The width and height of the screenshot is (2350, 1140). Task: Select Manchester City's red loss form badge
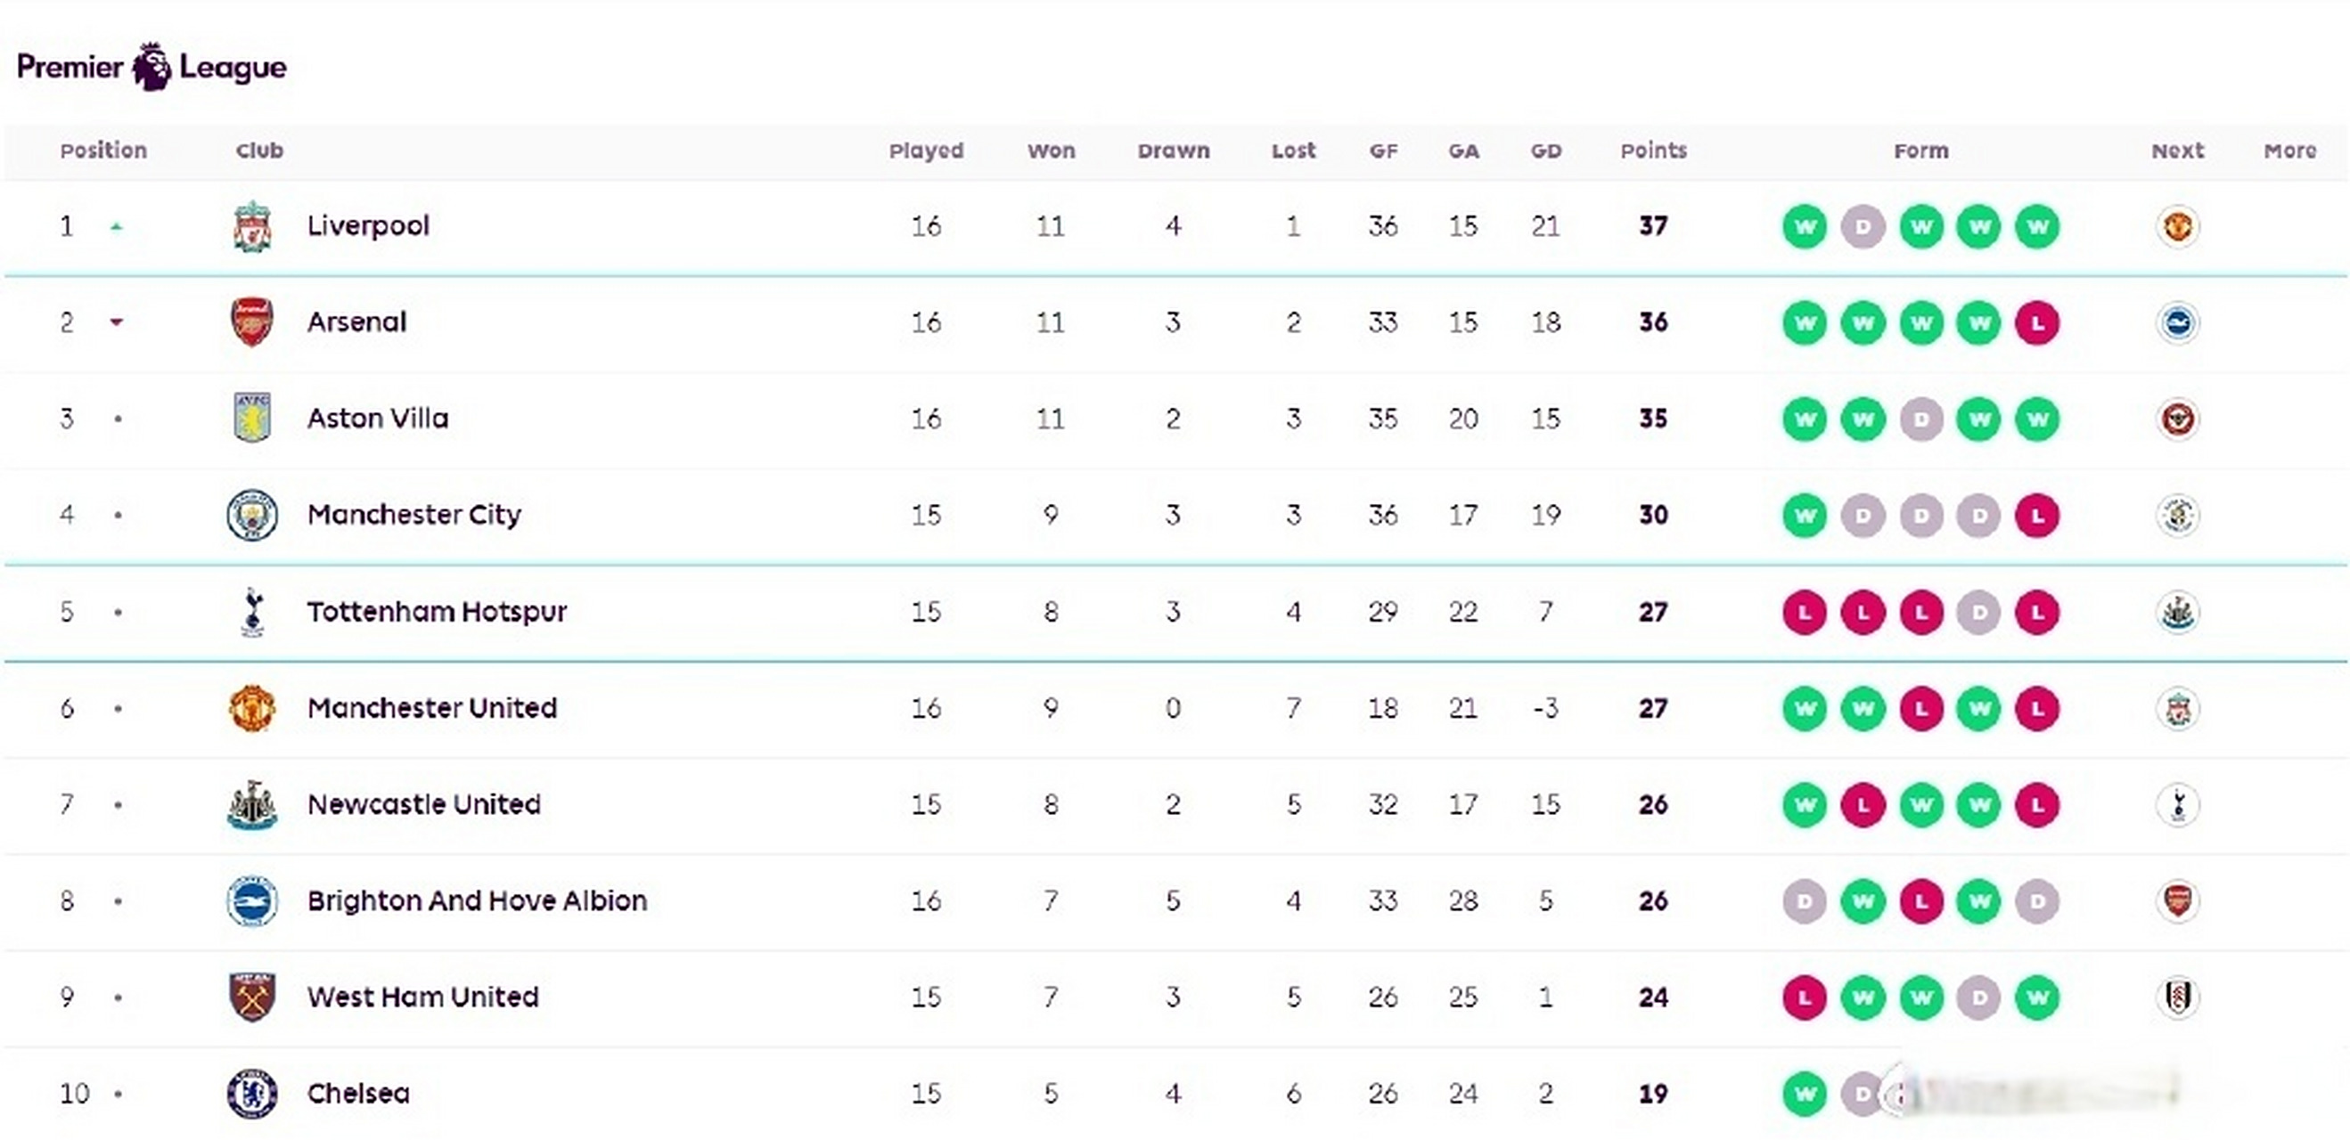[2037, 517]
